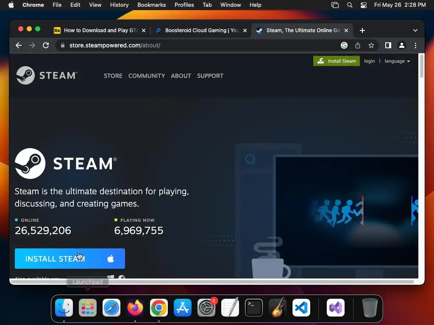This screenshot has width=434, height=325.
Task: Close the Boosteroid Cloud Gaming tab
Action: [245, 30]
